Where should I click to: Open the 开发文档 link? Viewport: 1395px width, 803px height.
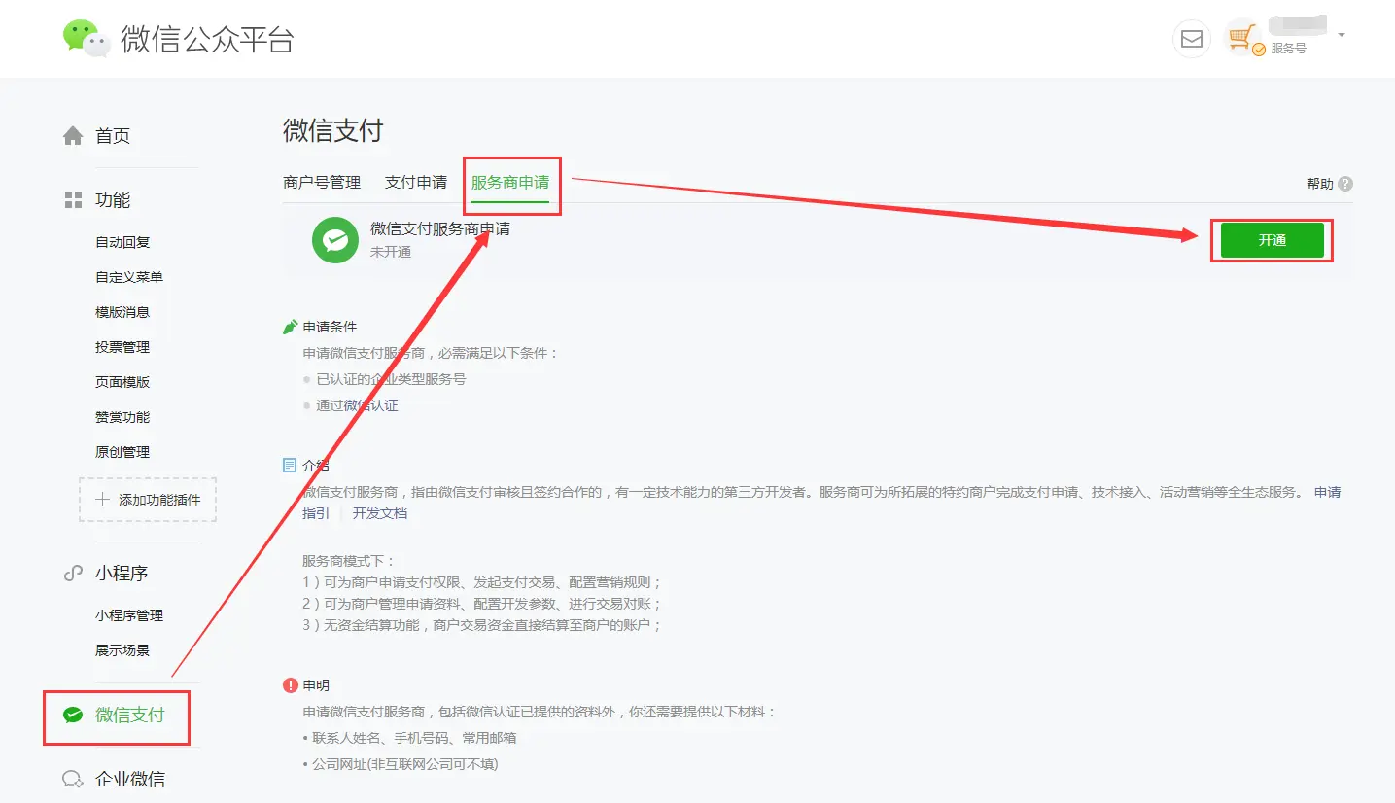(x=380, y=513)
